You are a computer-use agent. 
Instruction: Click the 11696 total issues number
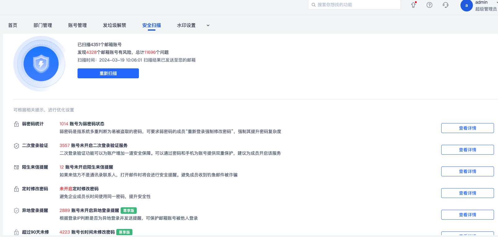(x=150, y=52)
